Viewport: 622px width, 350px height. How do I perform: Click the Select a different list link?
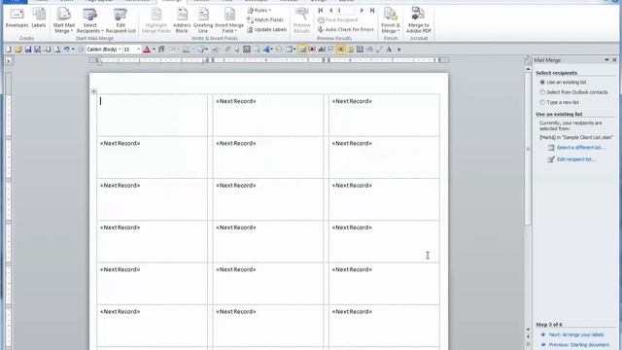click(580, 148)
